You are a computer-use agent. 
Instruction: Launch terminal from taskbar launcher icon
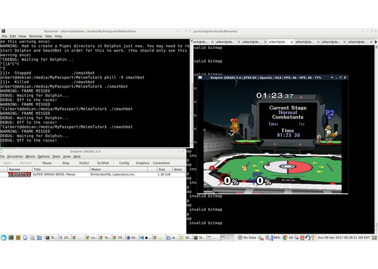[11, 237]
